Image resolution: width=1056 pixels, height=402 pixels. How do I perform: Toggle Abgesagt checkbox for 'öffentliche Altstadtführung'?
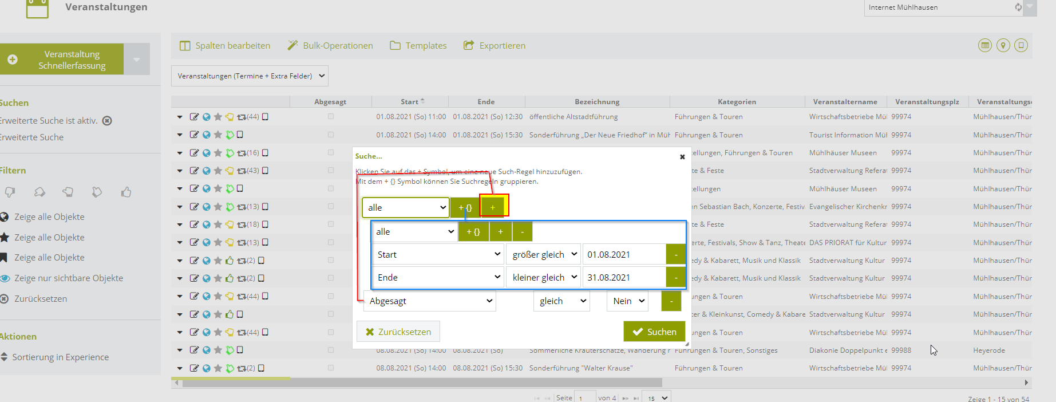click(x=331, y=117)
